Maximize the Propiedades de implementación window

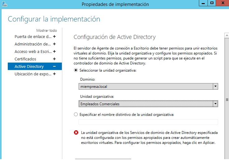212,3
